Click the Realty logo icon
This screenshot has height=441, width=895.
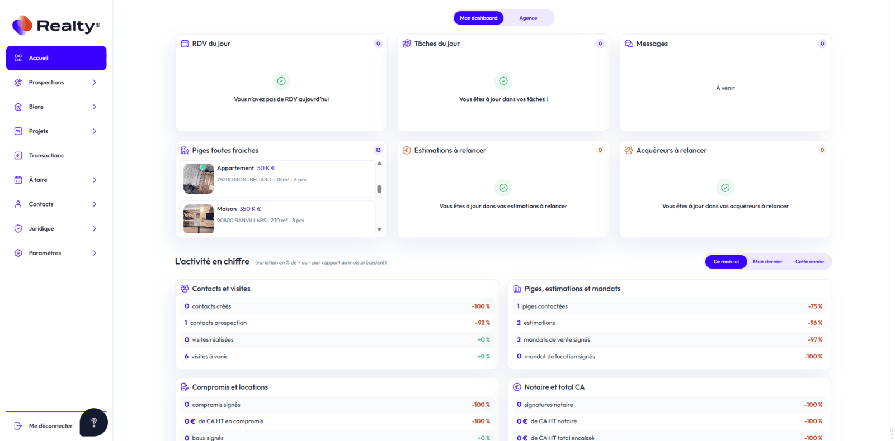(22, 25)
